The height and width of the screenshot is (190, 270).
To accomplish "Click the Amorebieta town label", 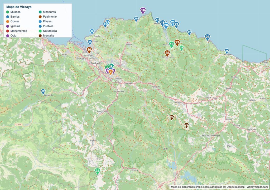I will pos(155,87).
